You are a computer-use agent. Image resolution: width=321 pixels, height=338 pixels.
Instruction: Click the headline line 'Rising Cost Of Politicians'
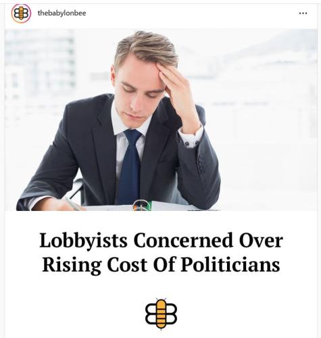(161, 264)
